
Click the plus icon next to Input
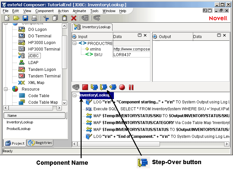tap(74, 36)
